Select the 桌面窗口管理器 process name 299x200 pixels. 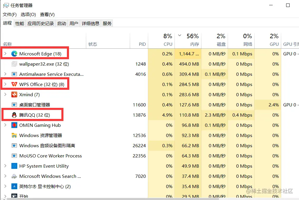click(34, 105)
